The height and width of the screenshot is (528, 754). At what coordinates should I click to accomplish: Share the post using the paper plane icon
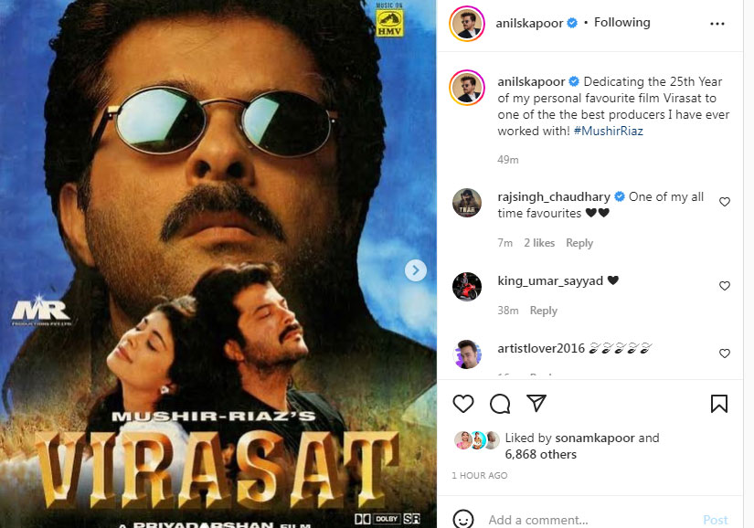pos(536,403)
